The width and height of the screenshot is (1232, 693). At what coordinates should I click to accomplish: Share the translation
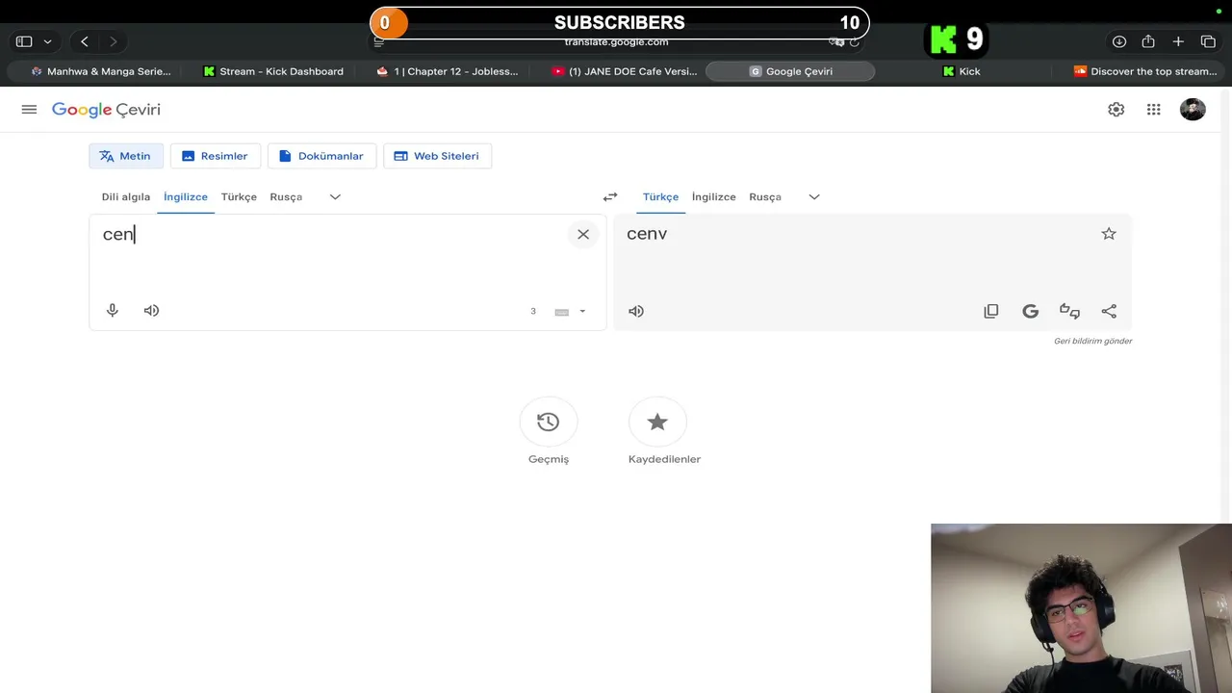1109,311
